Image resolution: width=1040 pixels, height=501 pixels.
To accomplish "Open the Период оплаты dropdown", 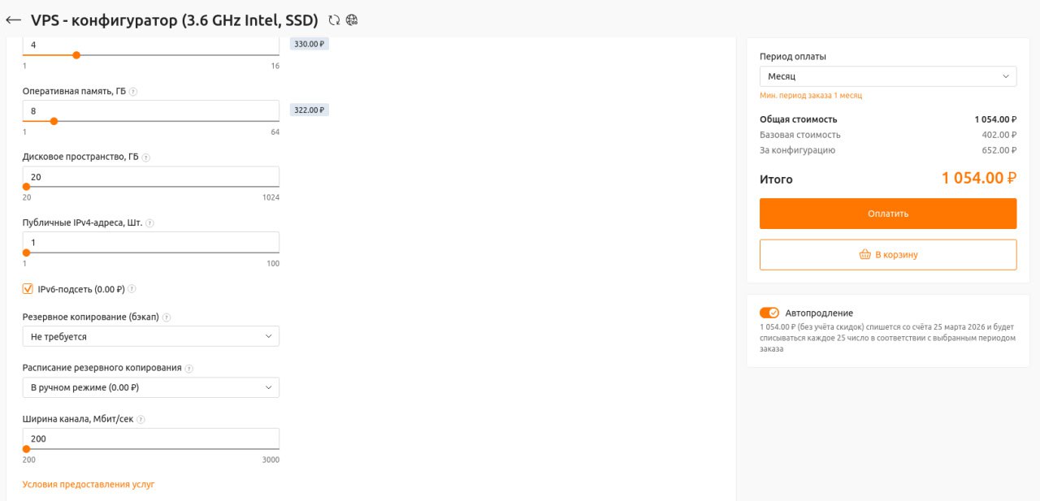I will [x=887, y=76].
